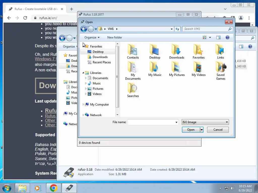Open the Favorites folder icon in file list
The width and height of the screenshot is (258, 193).
coord(199,51)
